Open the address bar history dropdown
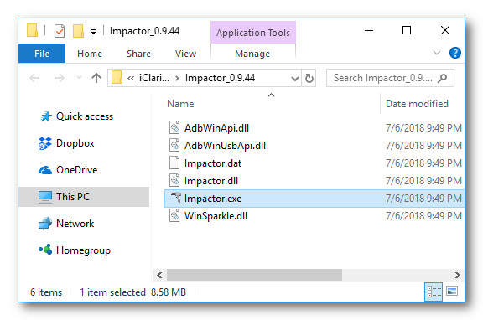The image size is (483, 320). [x=295, y=79]
